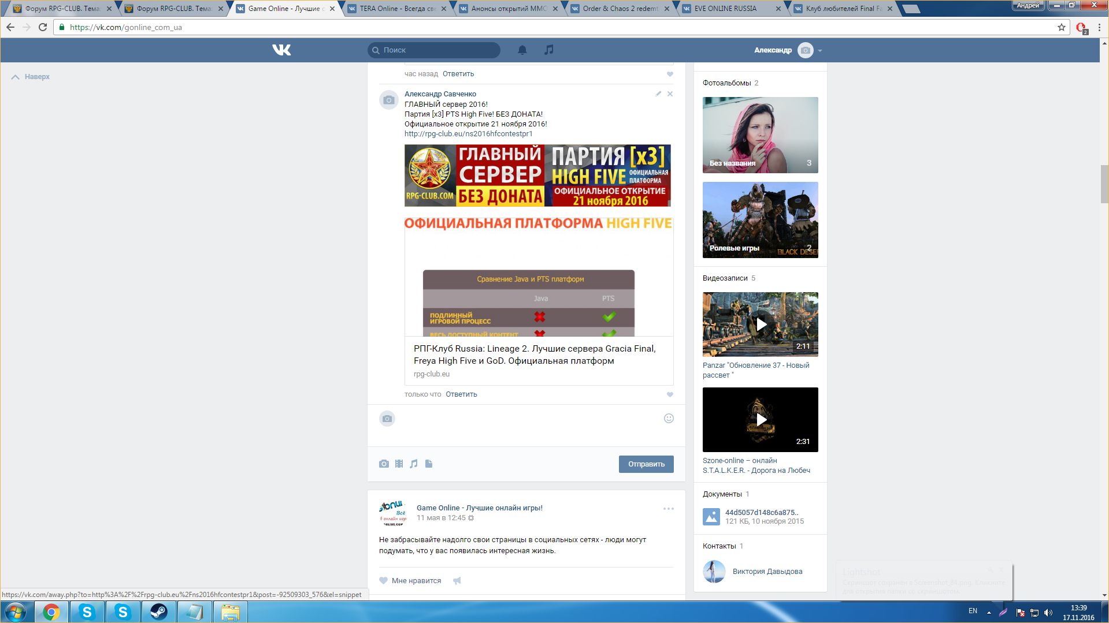
Task: Open the РПГ-Клуб Russia snippet title
Action: point(535,355)
